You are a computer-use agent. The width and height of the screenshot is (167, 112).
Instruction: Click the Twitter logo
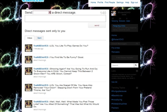pos(33,1)
